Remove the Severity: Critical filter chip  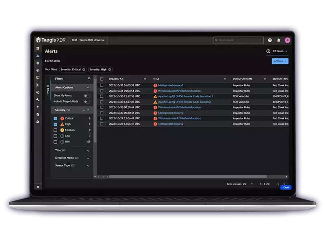84,69
